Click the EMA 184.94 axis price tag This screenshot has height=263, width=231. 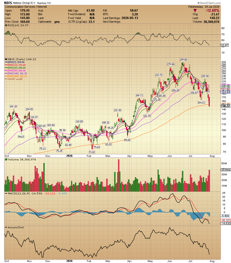point(225,92)
